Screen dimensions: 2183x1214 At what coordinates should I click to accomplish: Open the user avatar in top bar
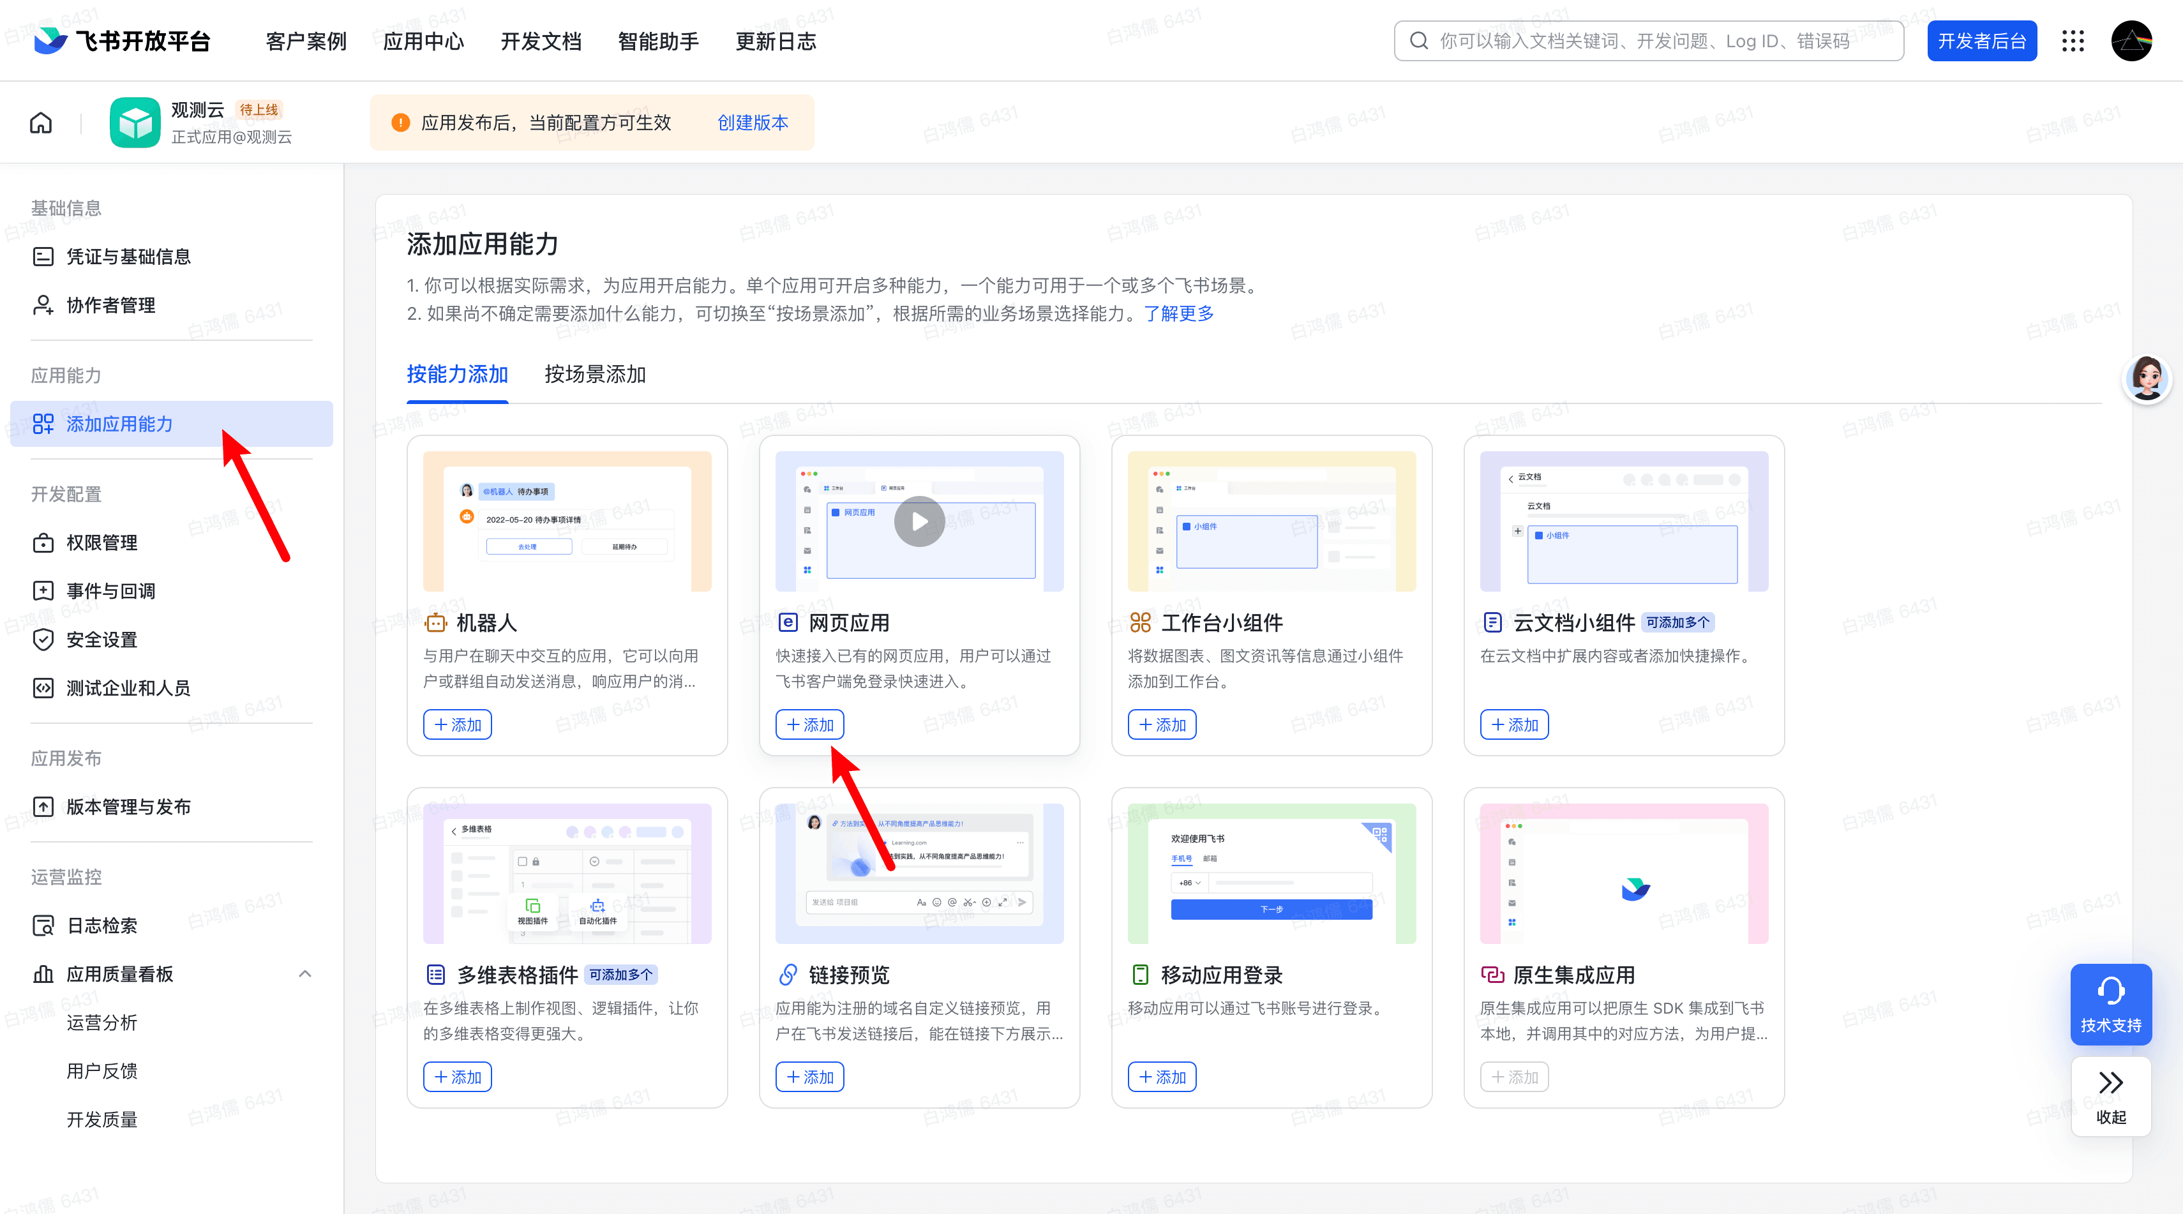[x=2131, y=41]
